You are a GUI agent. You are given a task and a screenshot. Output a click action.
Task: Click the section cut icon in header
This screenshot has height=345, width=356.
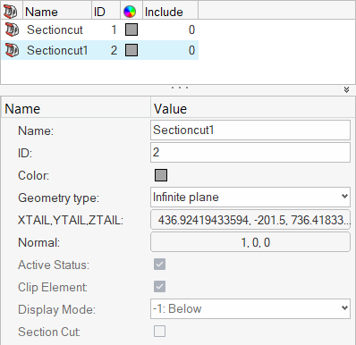pyautogui.click(x=11, y=12)
